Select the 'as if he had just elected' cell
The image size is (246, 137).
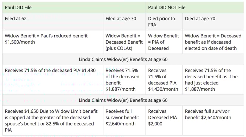(x=213, y=79)
